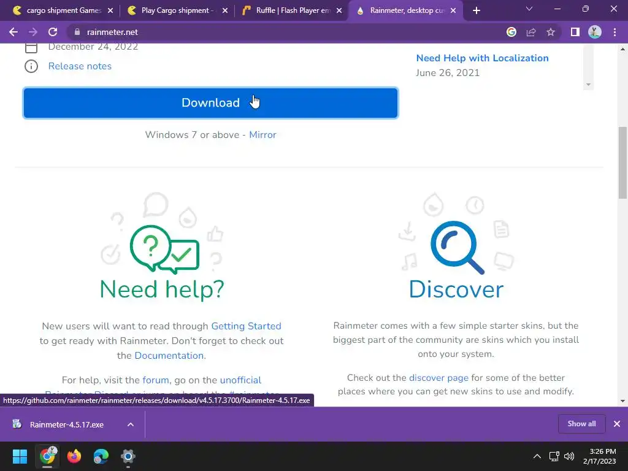Close the Rainmeter tab
The image size is (628, 471).
[453, 10]
